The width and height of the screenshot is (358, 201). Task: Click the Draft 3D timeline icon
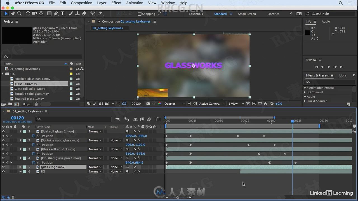pyautogui.click(x=127, y=119)
